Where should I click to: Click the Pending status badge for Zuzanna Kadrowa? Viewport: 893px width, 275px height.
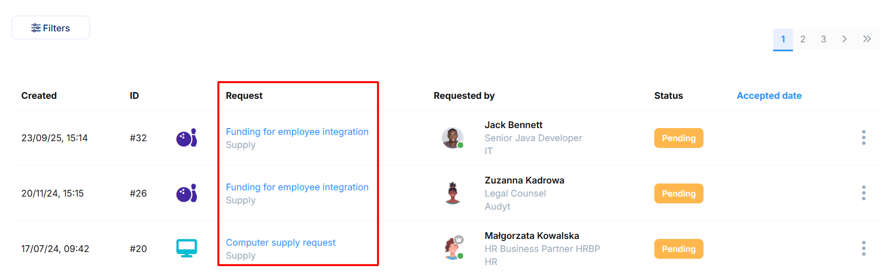click(x=678, y=193)
